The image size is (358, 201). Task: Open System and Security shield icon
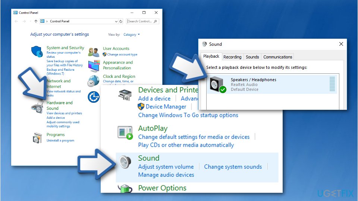tap(37, 51)
